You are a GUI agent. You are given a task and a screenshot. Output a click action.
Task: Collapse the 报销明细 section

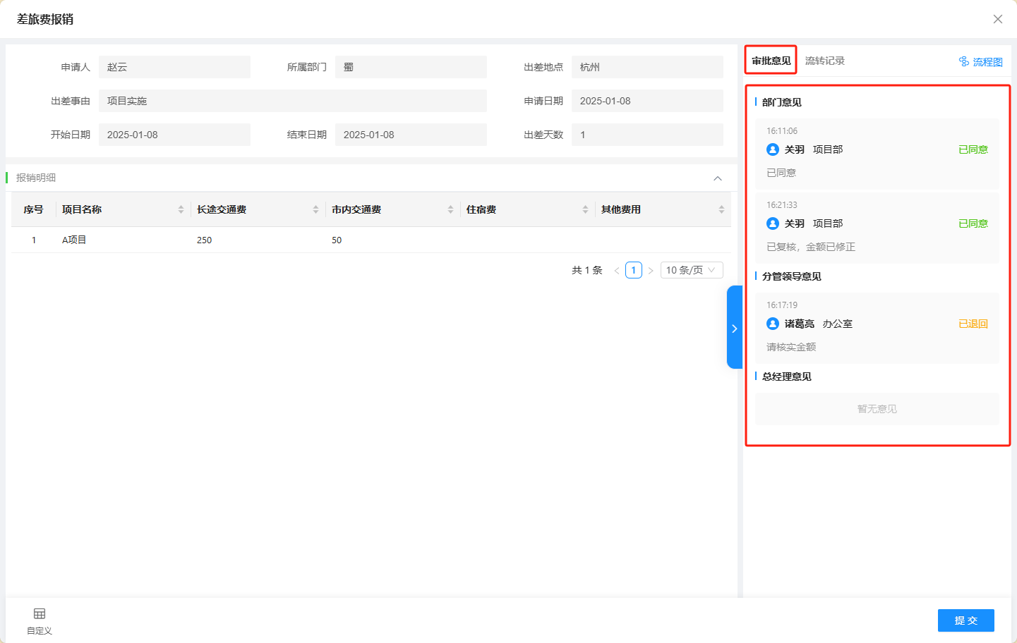[x=718, y=178]
